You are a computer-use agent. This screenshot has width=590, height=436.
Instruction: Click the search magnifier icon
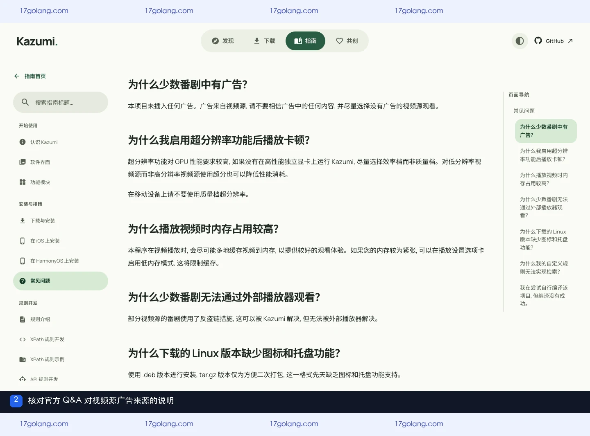coord(25,102)
